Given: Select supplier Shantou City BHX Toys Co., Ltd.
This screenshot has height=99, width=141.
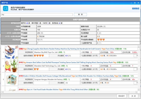Looking at the screenshot, I should pos(46,52).
